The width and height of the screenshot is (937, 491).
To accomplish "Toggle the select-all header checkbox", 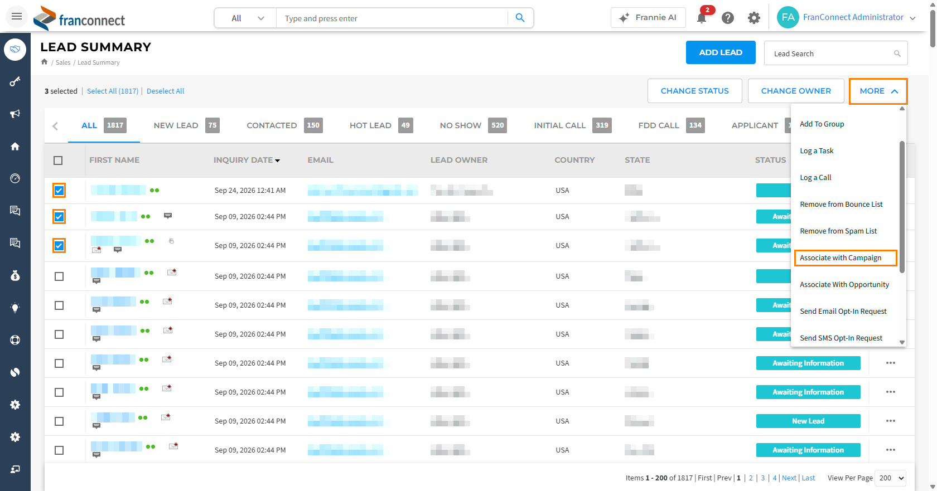I will [x=58, y=161].
